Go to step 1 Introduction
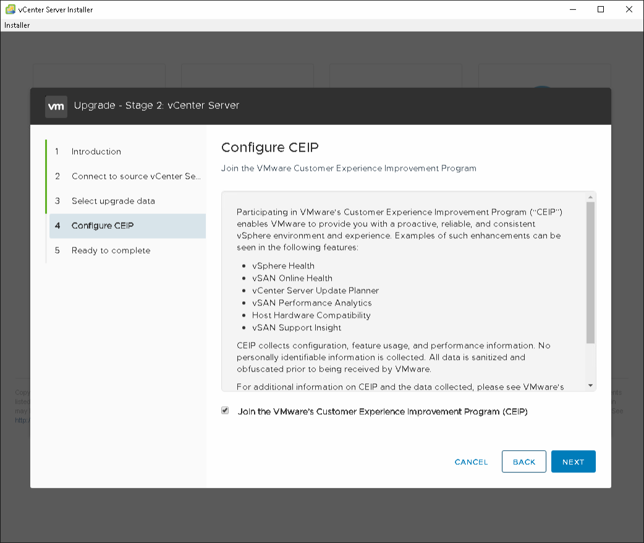The height and width of the screenshot is (543, 644). pos(96,152)
